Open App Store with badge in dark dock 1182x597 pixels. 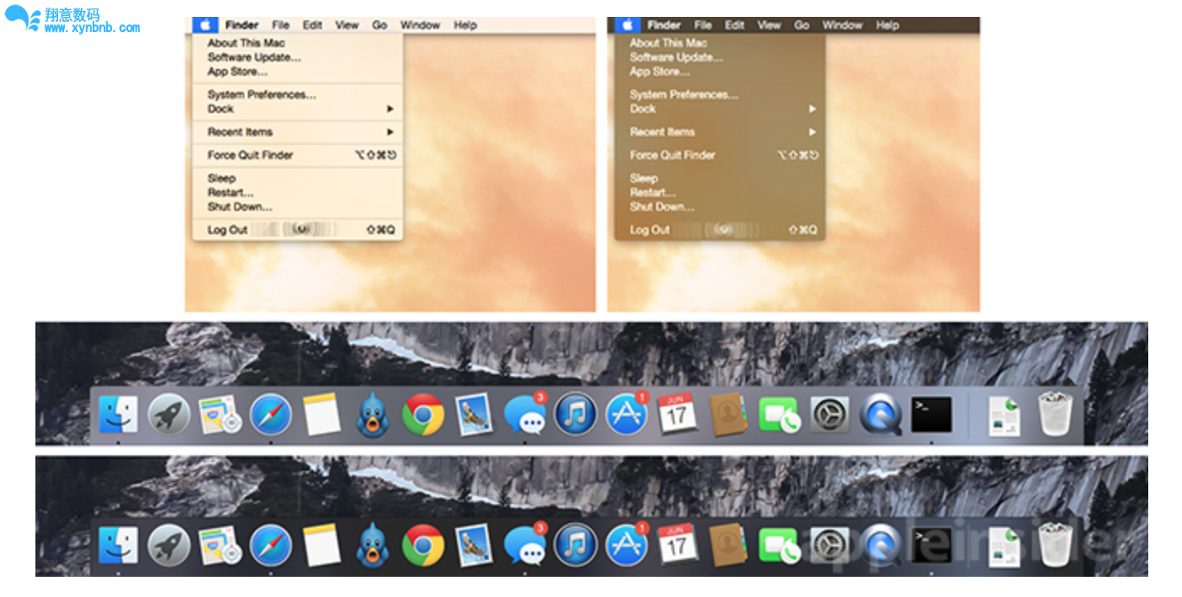point(626,544)
